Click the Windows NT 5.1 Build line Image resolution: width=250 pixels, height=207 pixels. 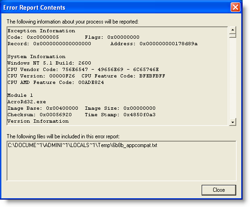49,63
